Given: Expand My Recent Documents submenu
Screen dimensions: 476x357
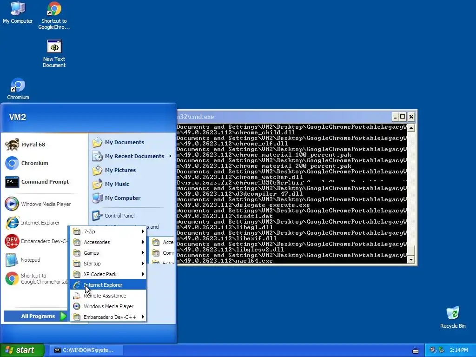Looking at the screenshot, I should point(132,156).
